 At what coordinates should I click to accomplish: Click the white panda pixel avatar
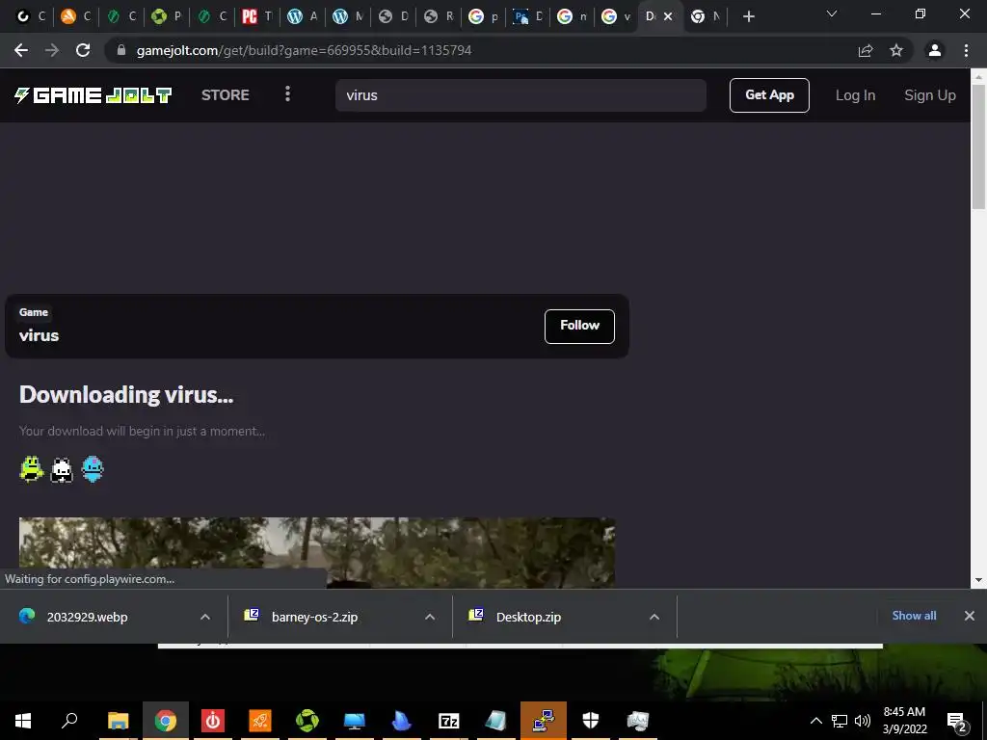(x=62, y=469)
